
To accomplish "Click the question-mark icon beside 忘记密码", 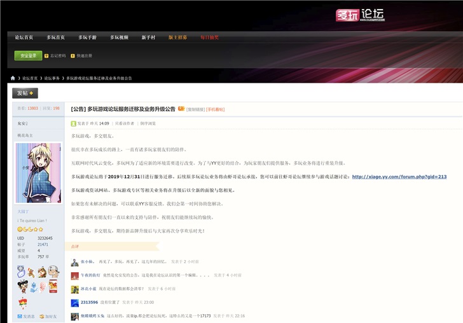I will [46, 56].
